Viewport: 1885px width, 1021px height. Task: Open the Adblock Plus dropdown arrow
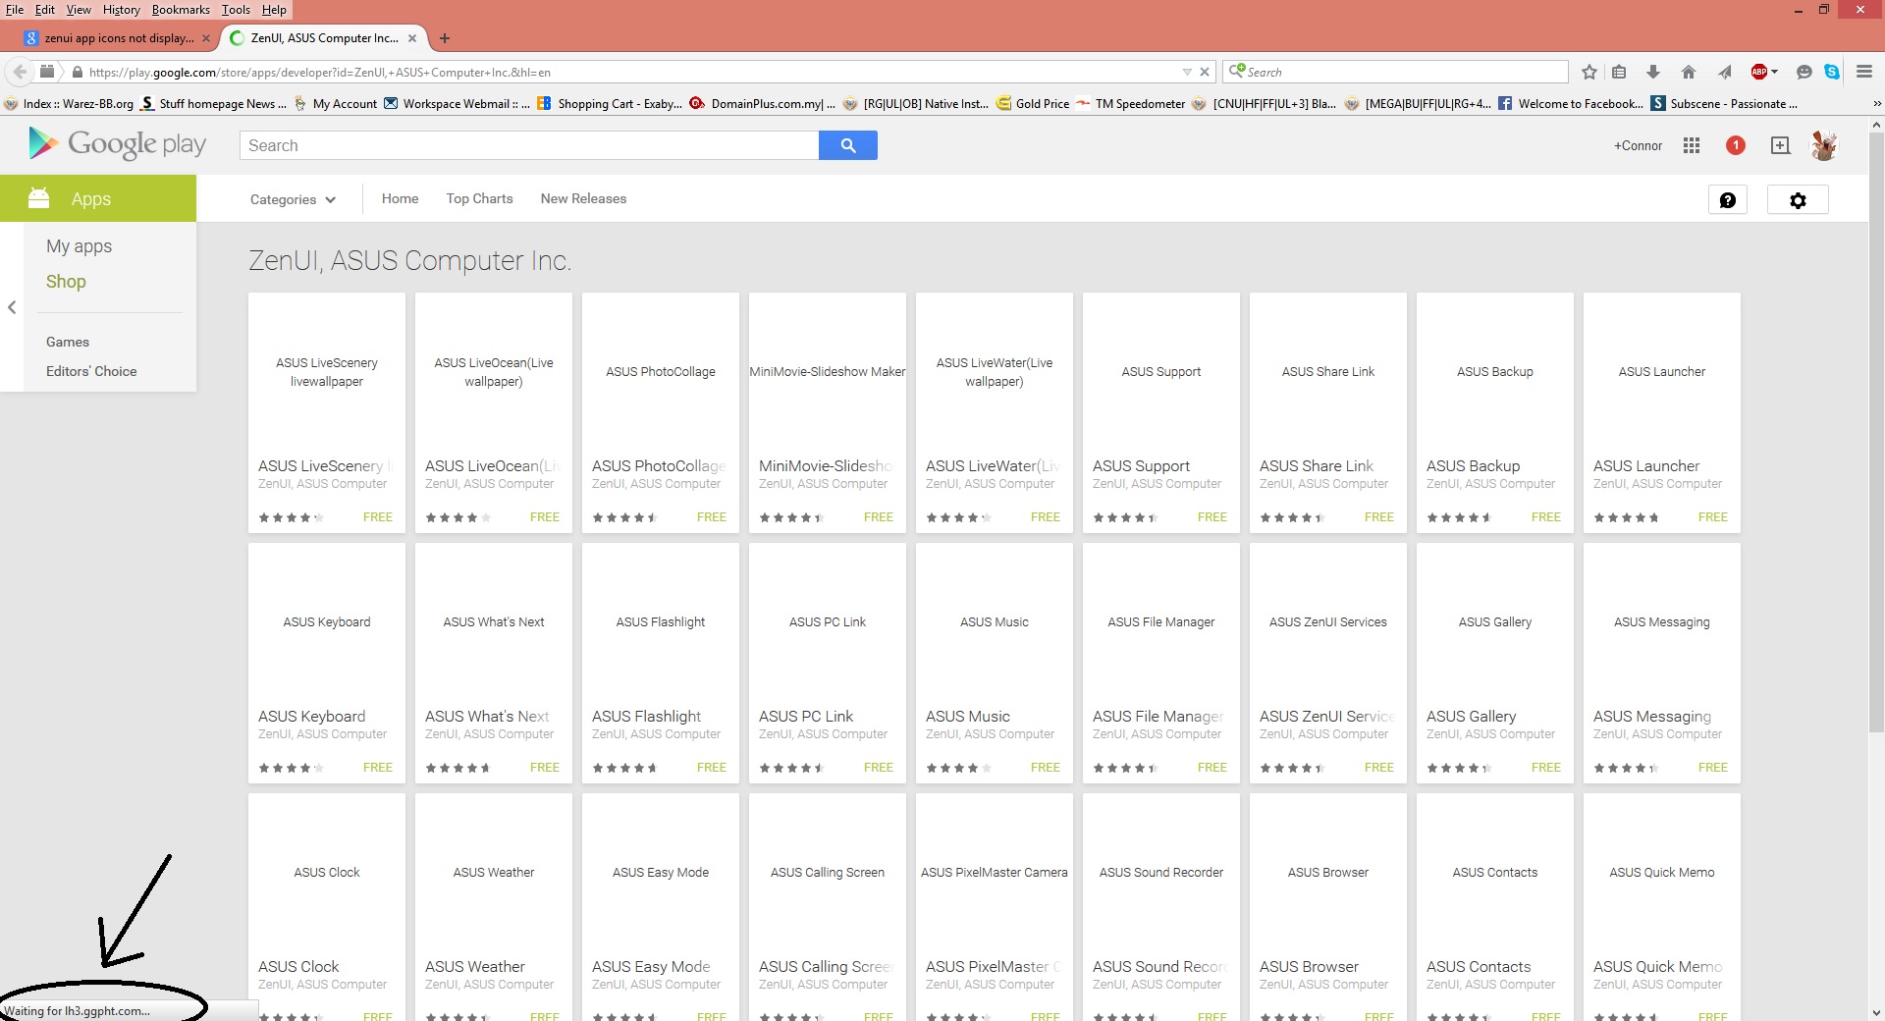(1775, 72)
